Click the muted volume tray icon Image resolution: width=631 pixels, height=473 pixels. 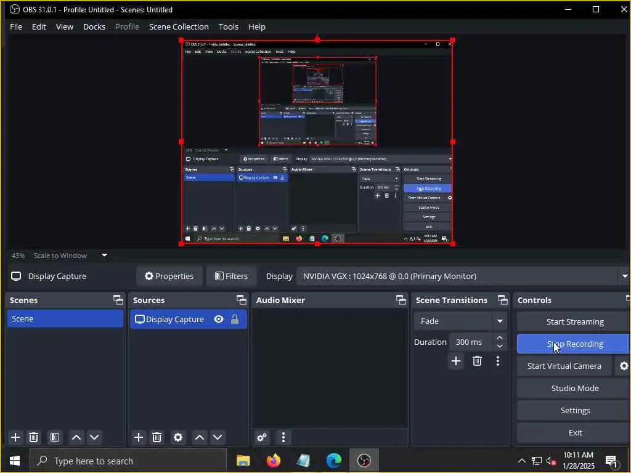[550, 461]
